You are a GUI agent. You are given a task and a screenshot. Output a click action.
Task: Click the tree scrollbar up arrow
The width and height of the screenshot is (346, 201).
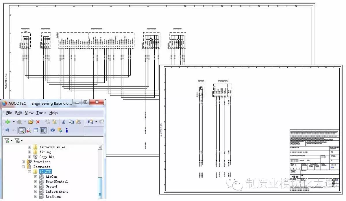100,147
